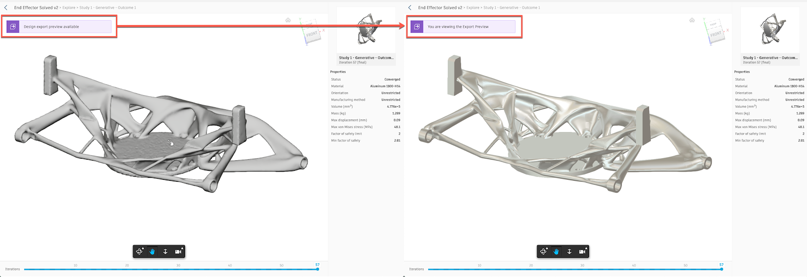Click iteration slider handle at 57 in left panel
This screenshot has height=277, width=807.
tap(318, 269)
